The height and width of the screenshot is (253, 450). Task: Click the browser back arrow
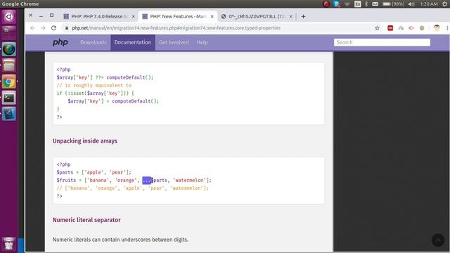pyautogui.click(x=32, y=28)
